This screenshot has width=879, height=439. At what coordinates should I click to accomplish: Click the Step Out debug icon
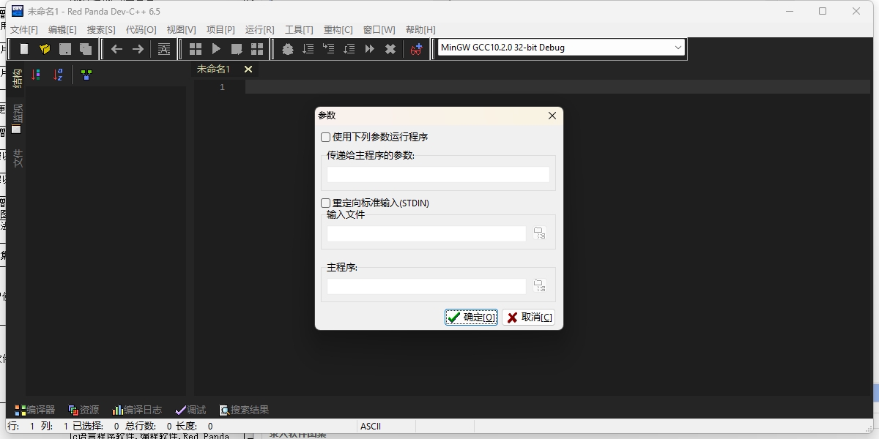pos(349,49)
